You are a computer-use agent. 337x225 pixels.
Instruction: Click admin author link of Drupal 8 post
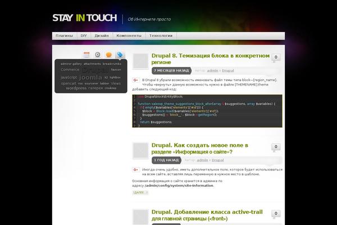tap(212, 71)
